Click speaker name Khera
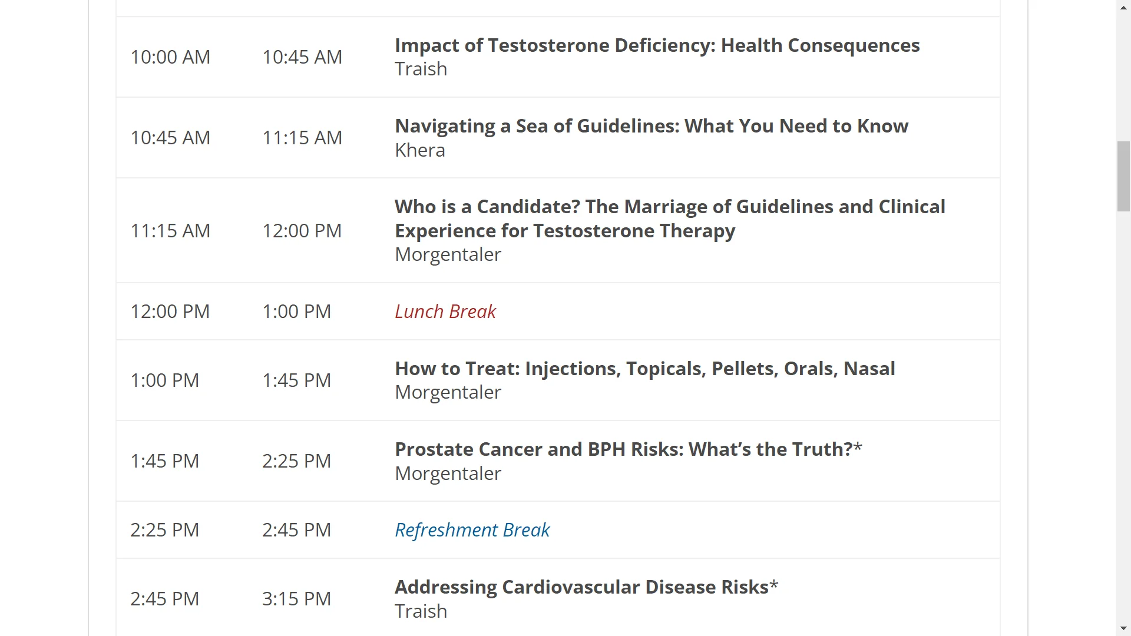The width and height of the screenshot is (1131, 636). point(420,150)
